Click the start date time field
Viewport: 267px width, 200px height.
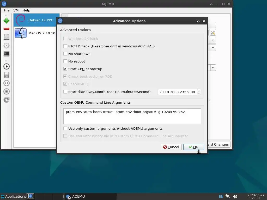point(177,92)
